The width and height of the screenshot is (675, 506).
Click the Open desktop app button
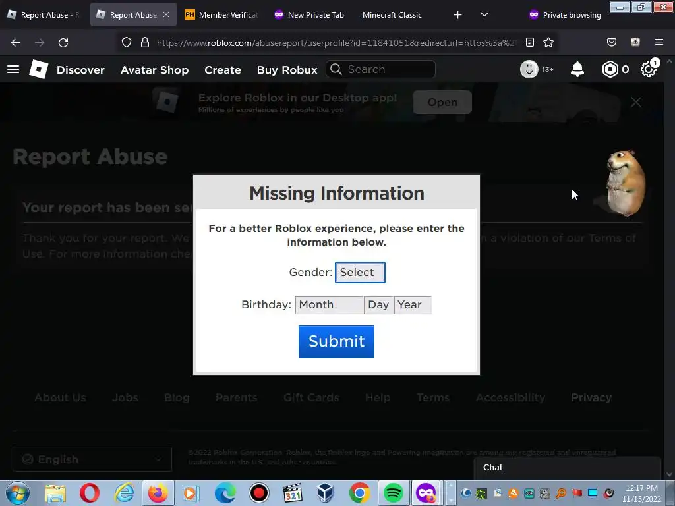tap(442, 102)
